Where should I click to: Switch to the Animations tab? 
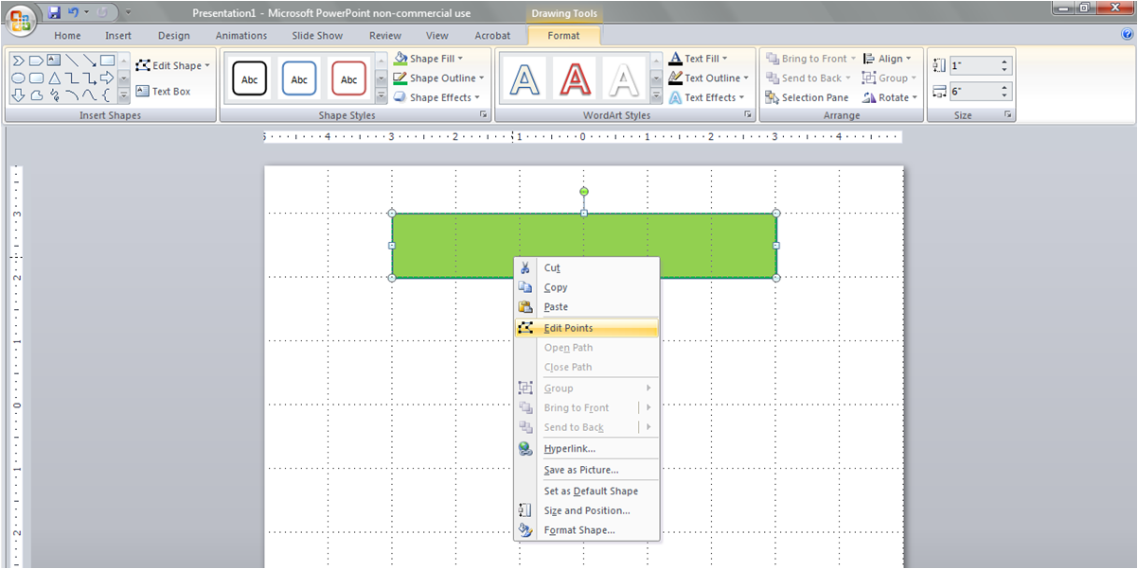click(x=241, y=36)
